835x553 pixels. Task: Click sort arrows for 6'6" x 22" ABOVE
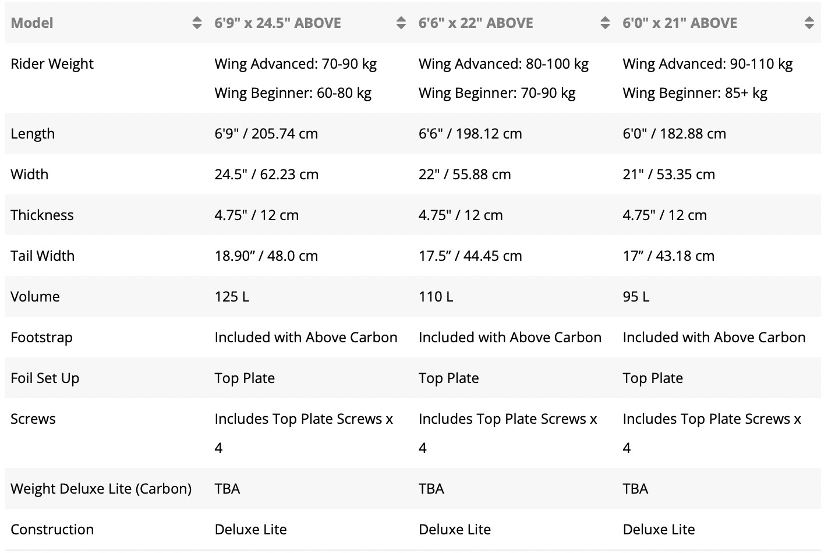point(605,23)
